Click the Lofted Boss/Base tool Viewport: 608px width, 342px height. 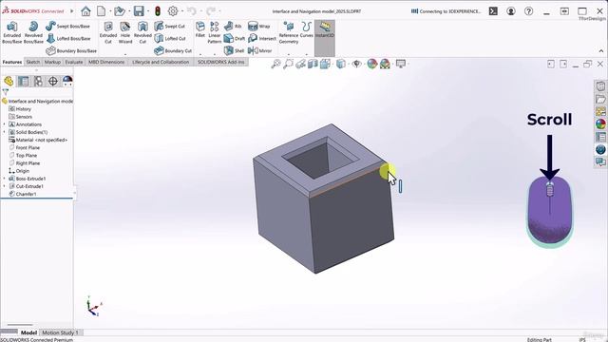[67, 38]
